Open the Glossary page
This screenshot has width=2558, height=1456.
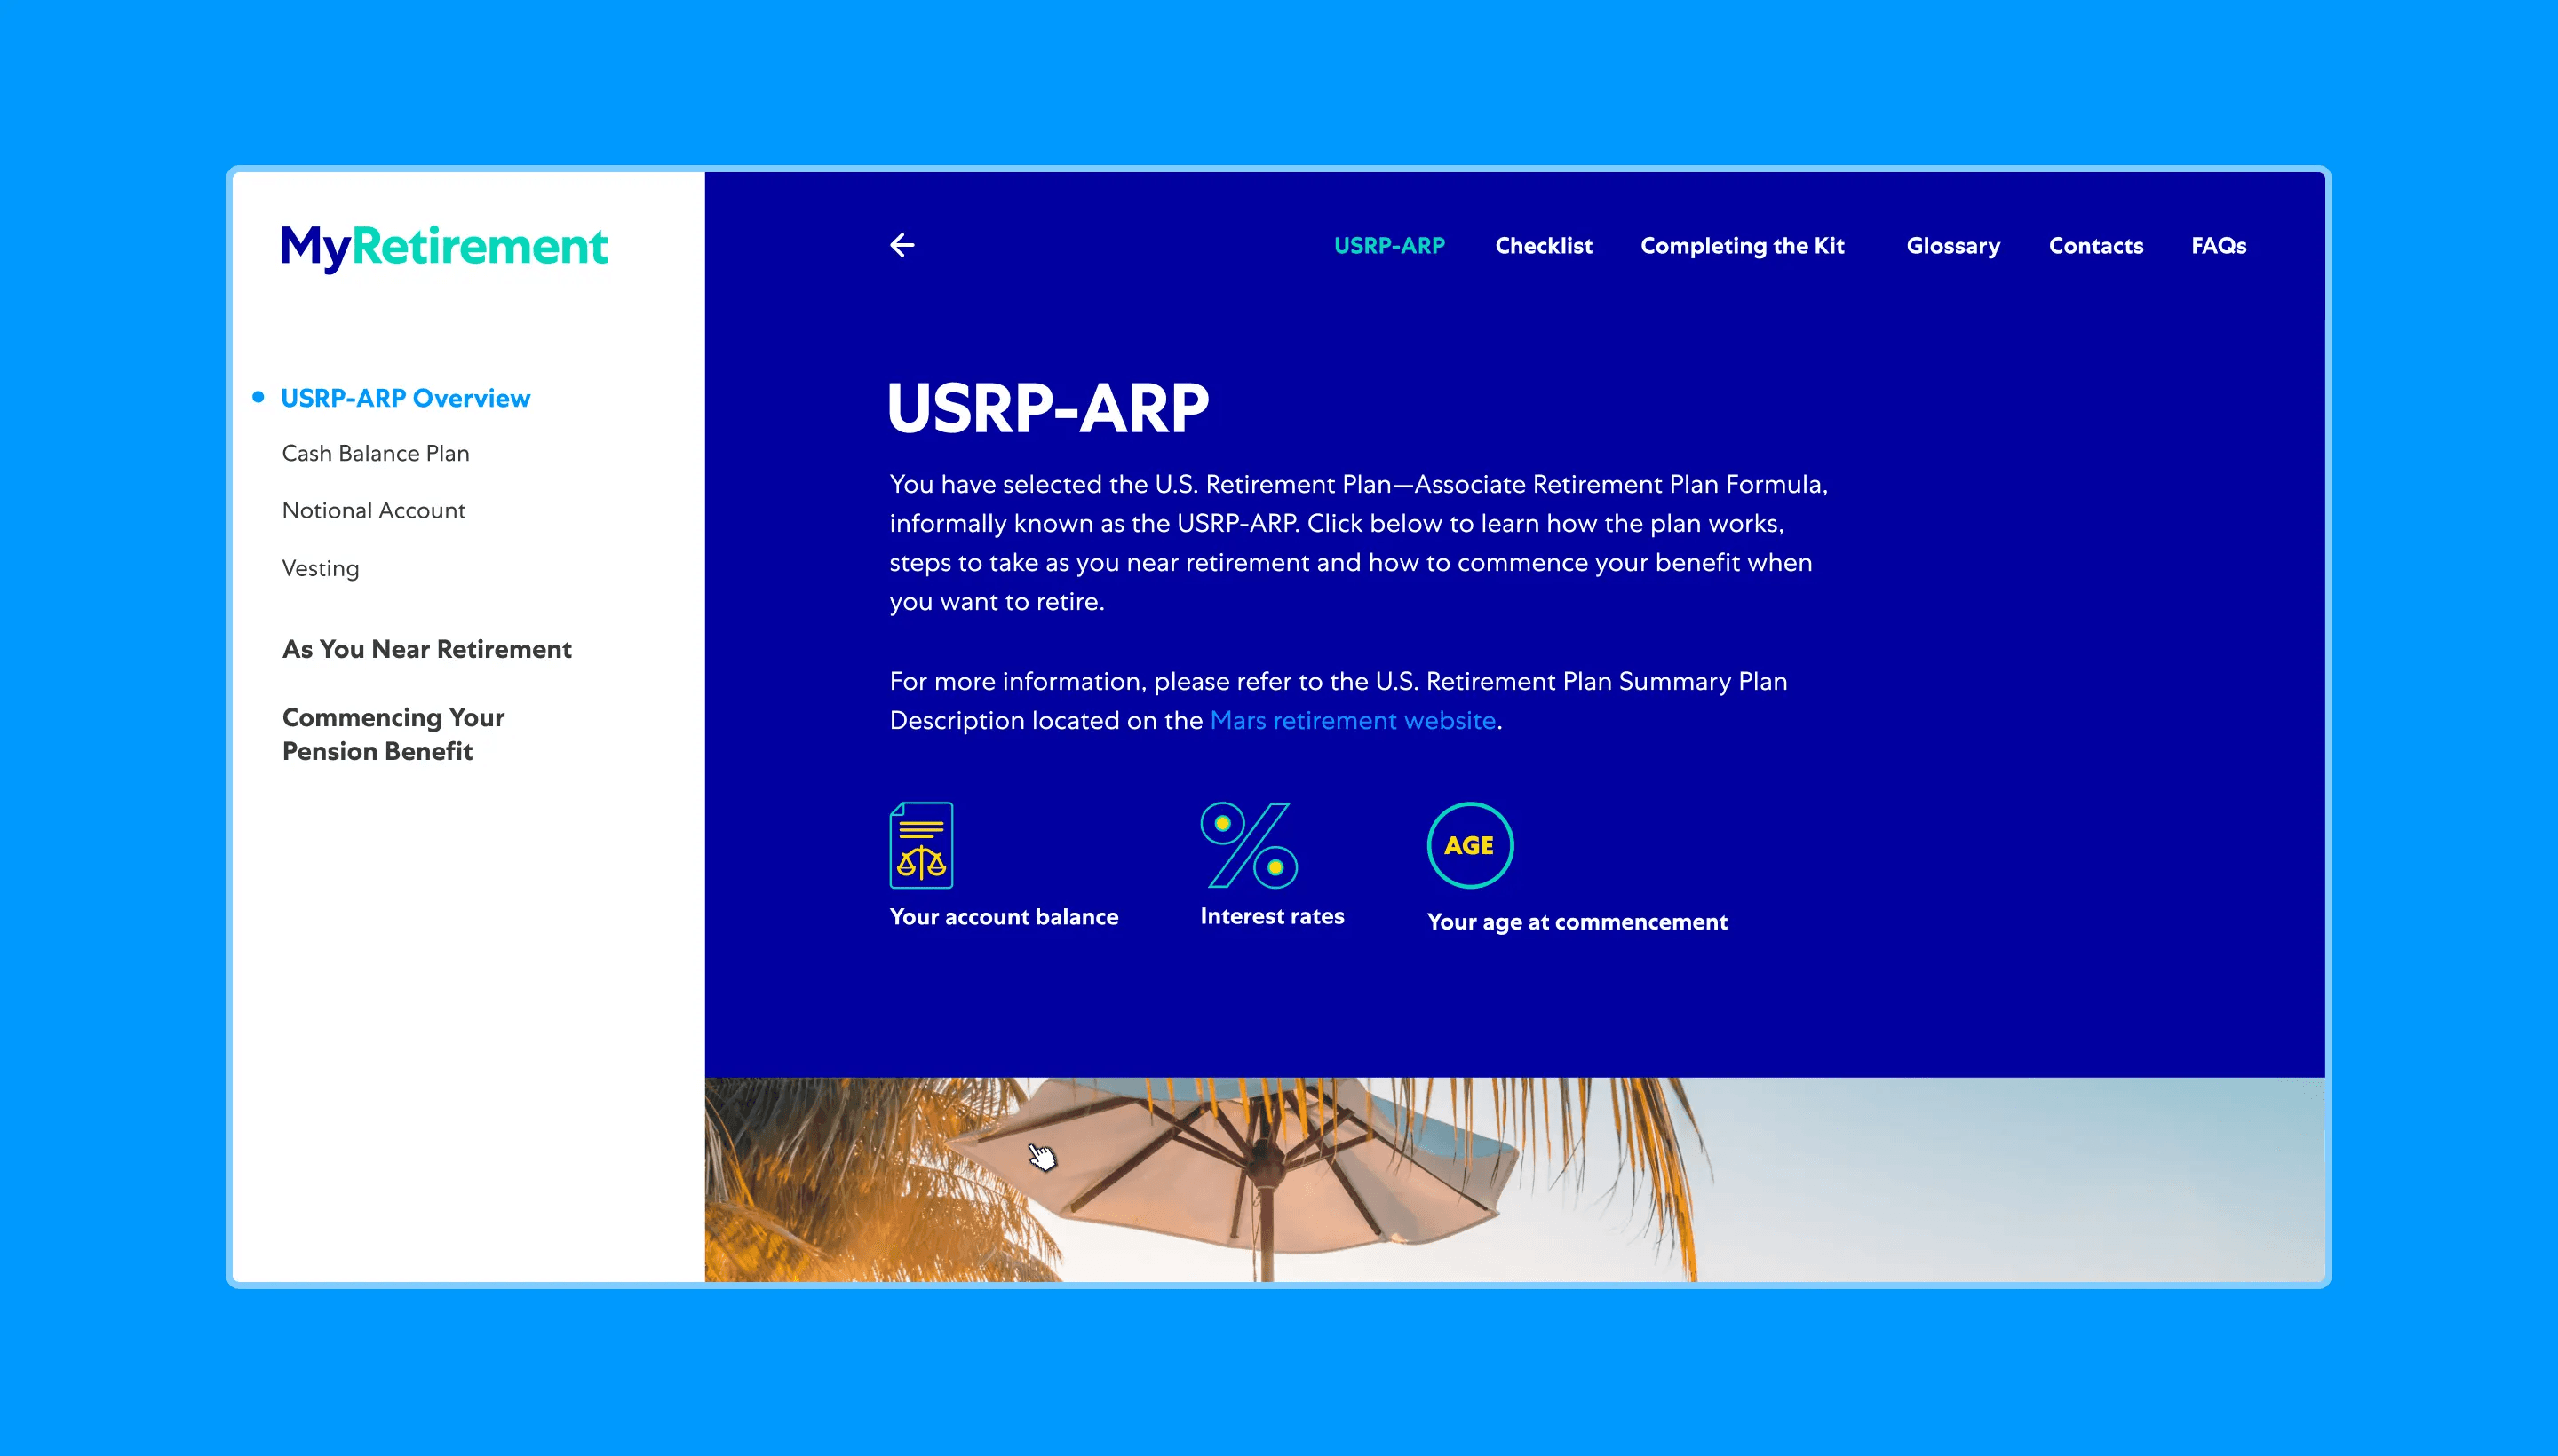[x=1951, y=246]
